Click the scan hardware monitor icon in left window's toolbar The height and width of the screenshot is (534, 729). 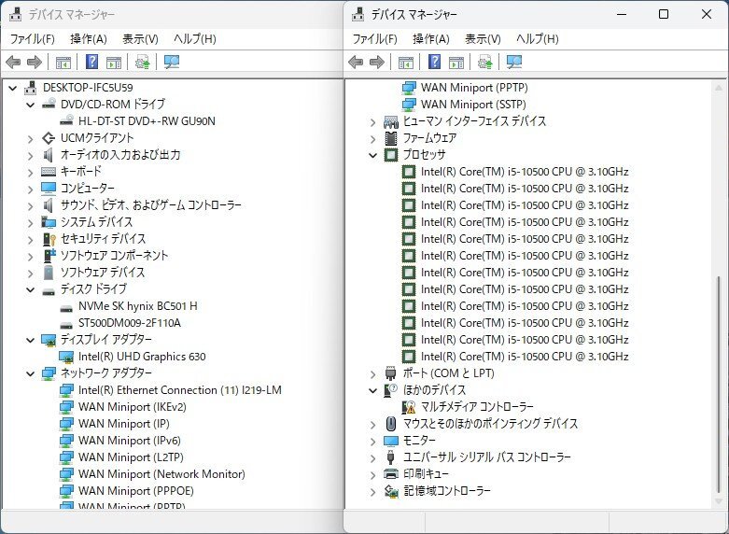(172, 63)
